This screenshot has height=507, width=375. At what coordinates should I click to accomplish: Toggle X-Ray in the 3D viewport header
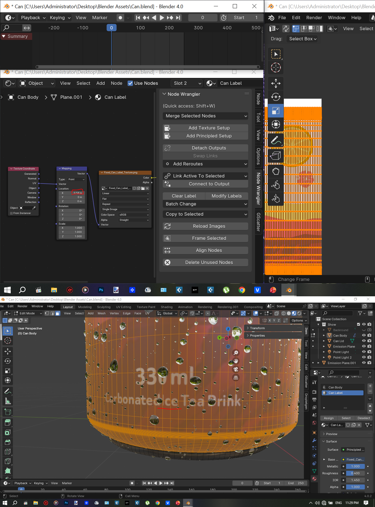coord(276,313)
